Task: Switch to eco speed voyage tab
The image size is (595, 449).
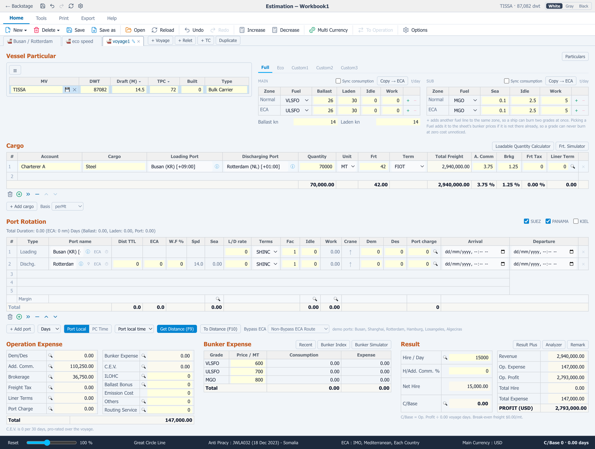Action: (82, 41)
